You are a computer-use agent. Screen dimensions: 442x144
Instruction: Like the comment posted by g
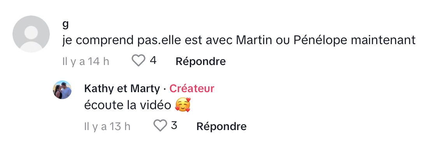[139, 61]
